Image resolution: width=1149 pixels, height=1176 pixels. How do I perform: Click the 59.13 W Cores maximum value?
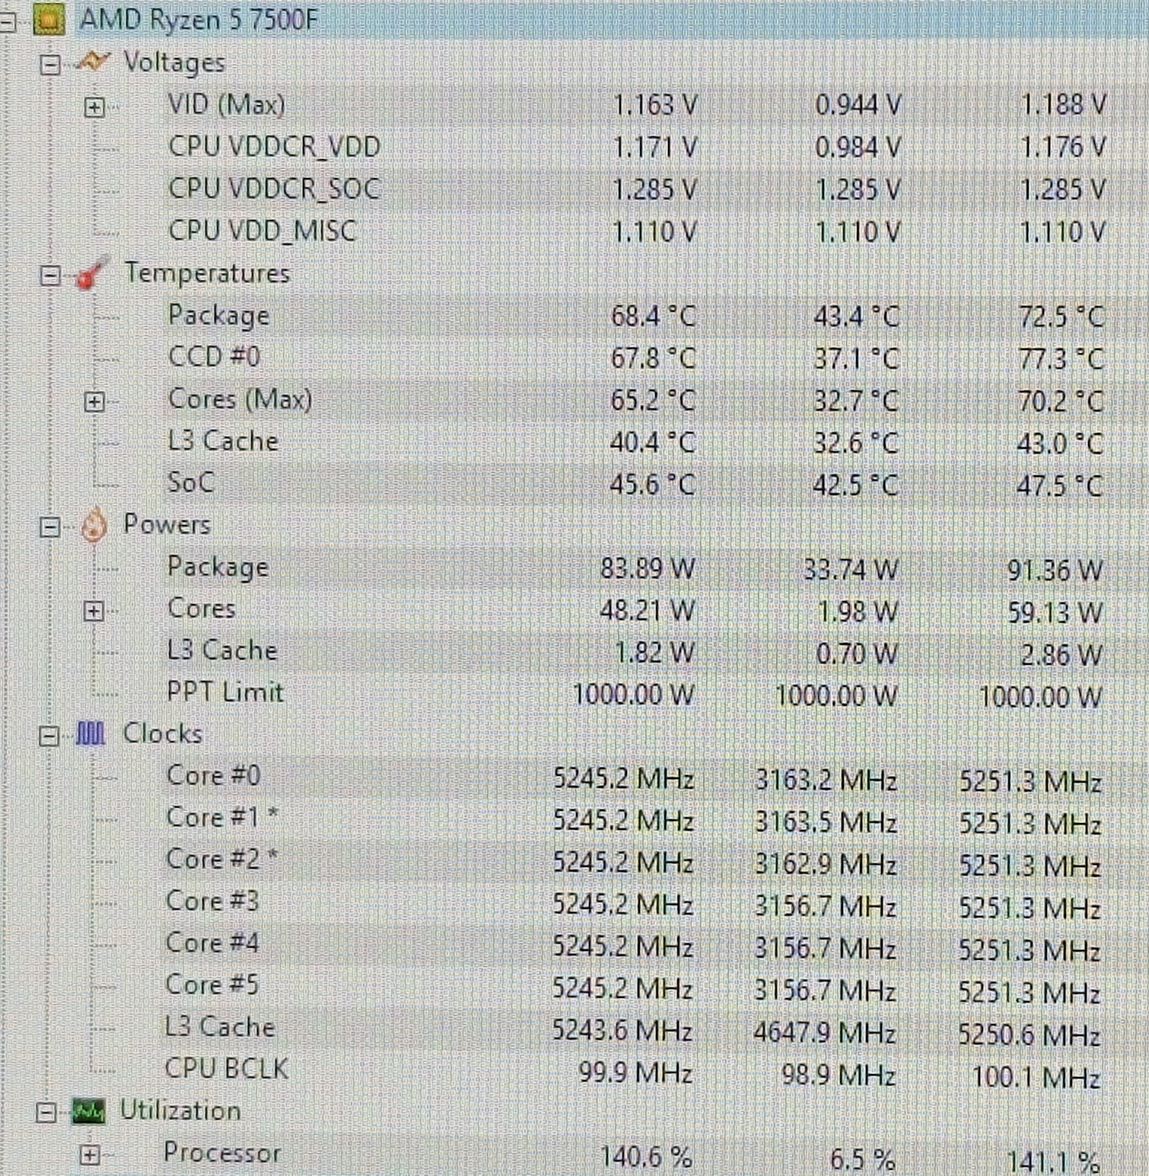[1055, 612]
